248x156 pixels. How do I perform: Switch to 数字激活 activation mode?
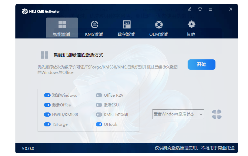(126, 28)
